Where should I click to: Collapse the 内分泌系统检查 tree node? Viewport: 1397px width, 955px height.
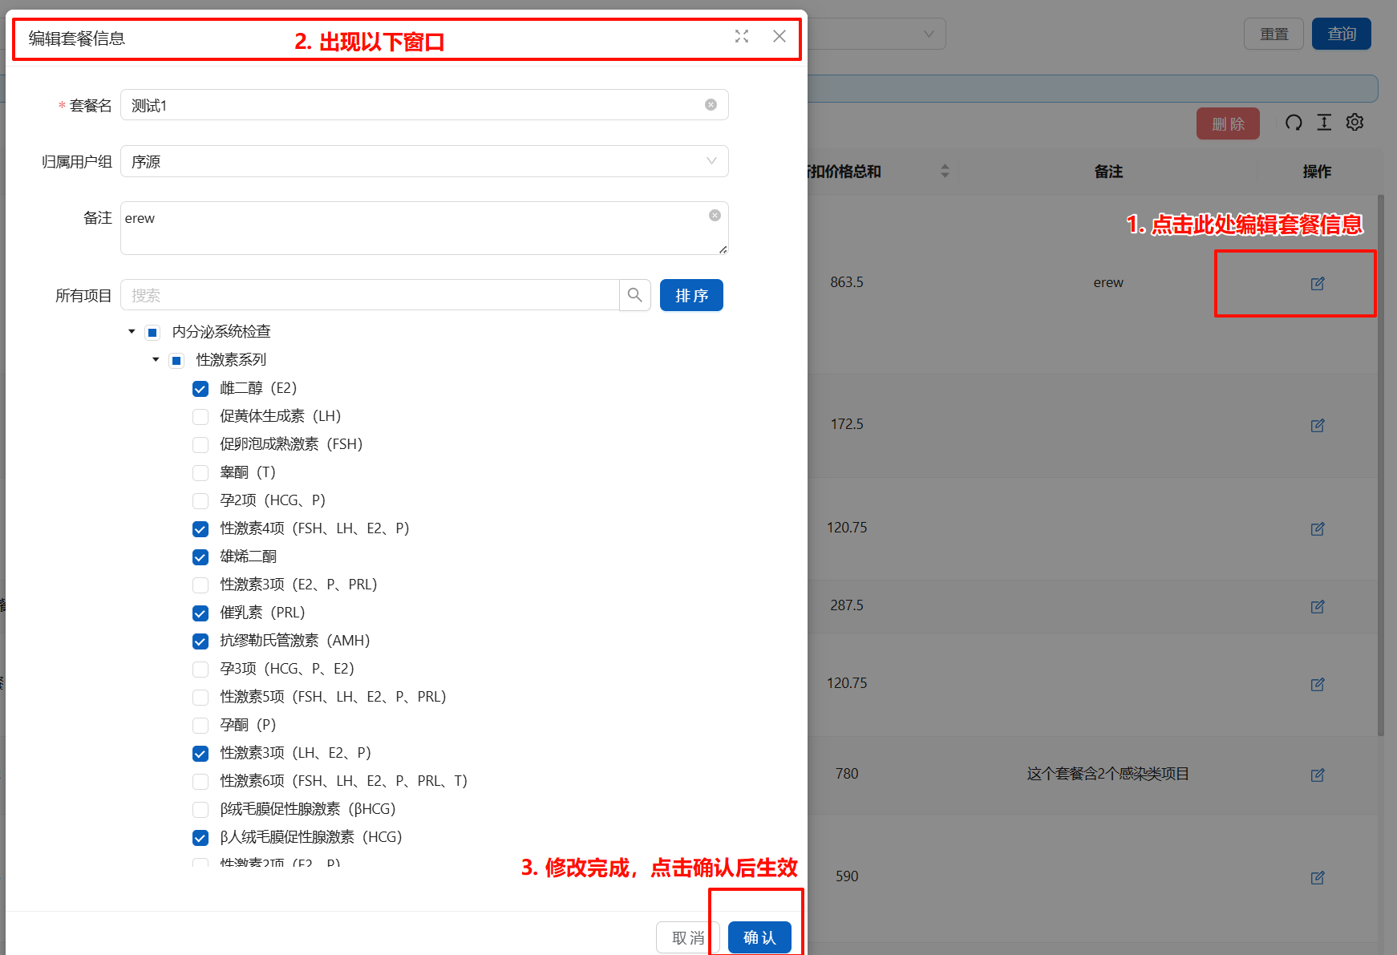(x=132, y=331)
